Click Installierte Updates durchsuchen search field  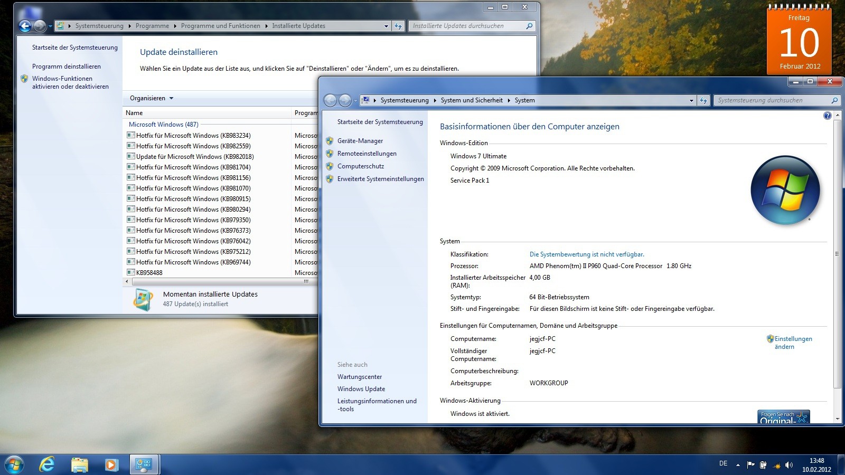click(x=472, y=26)
